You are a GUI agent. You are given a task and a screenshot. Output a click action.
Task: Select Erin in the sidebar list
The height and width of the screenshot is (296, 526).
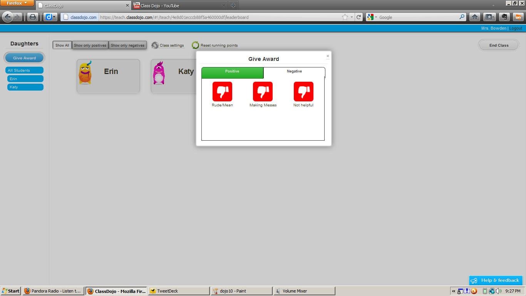pyautogui.click(x=25, y=79)
